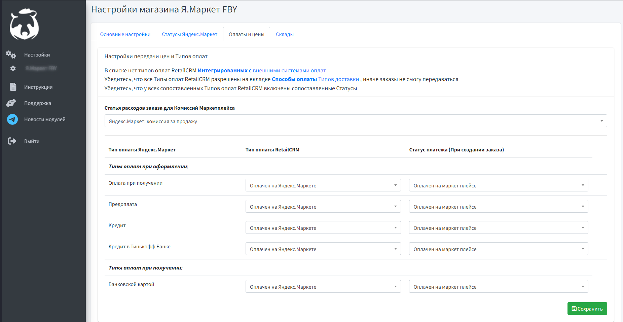The height and width of the screenshot is (322, 623).
Task: Select the Оплаты и цены tab
Action: (247, 34)
